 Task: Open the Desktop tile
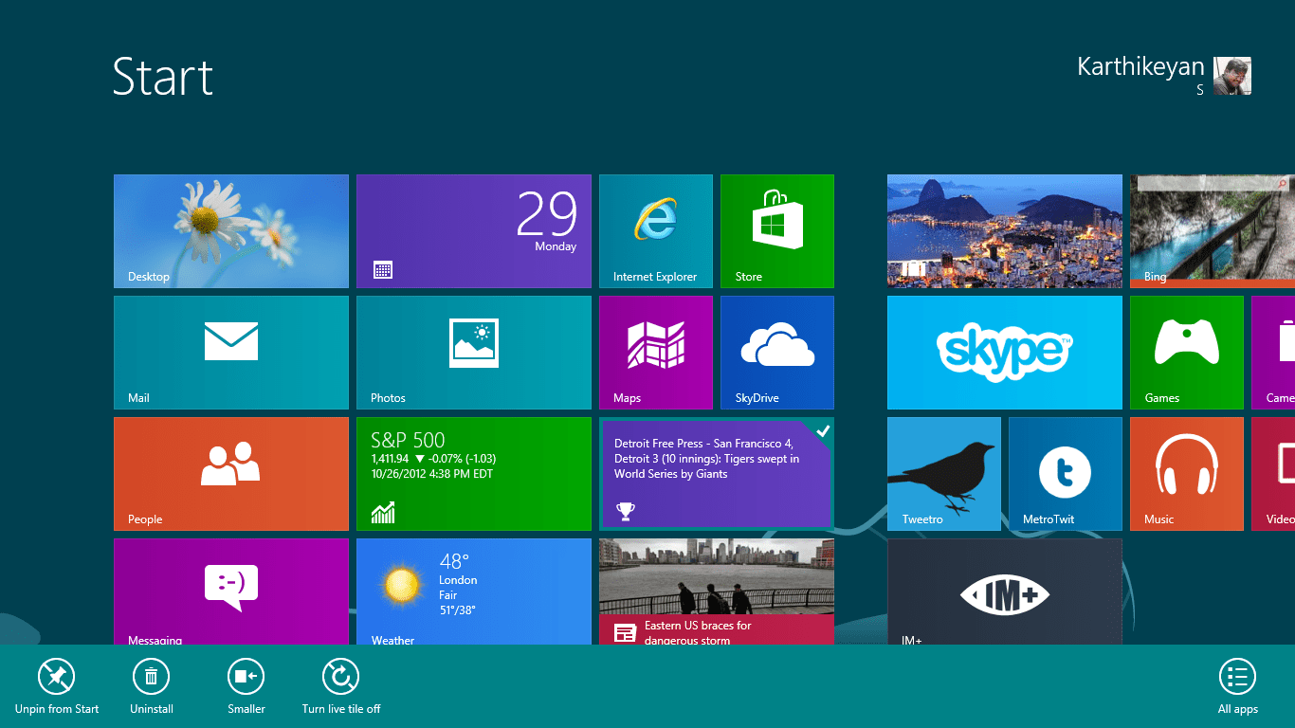[231, 231]
